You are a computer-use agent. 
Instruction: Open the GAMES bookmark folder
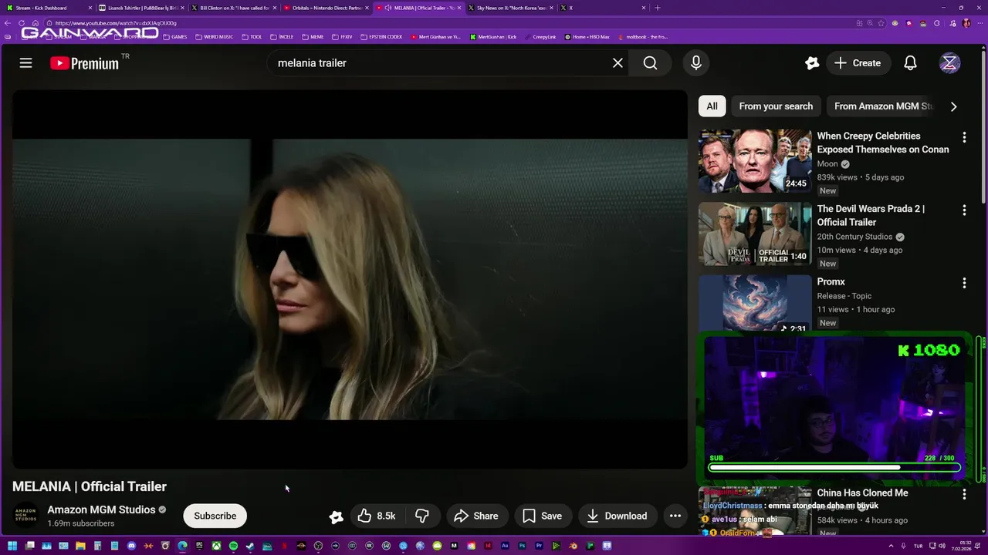point(175,37)
